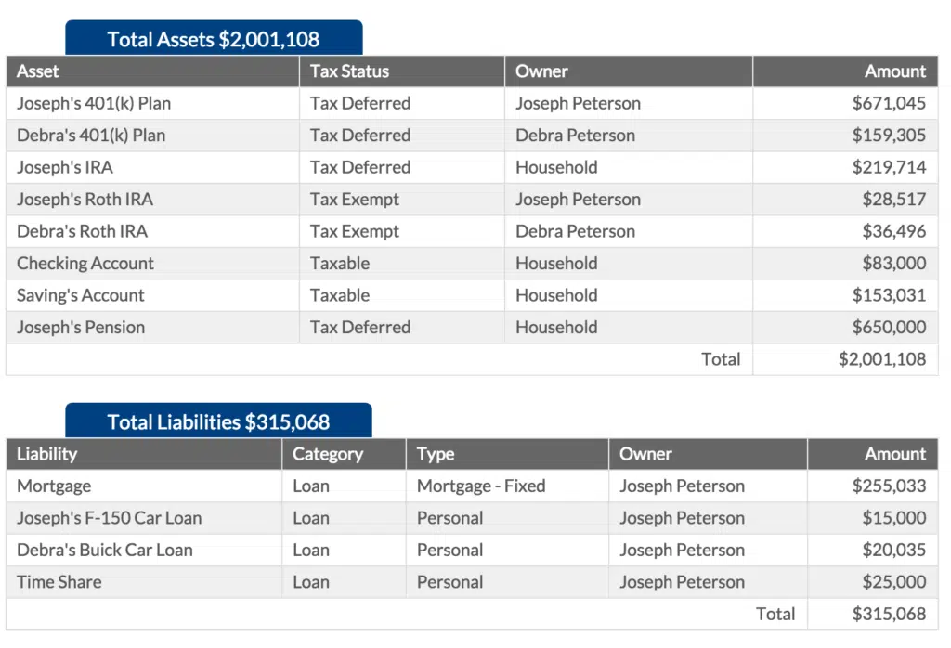Click the Time Share liability name
The image size is (951, 648).
pos(59,582)
